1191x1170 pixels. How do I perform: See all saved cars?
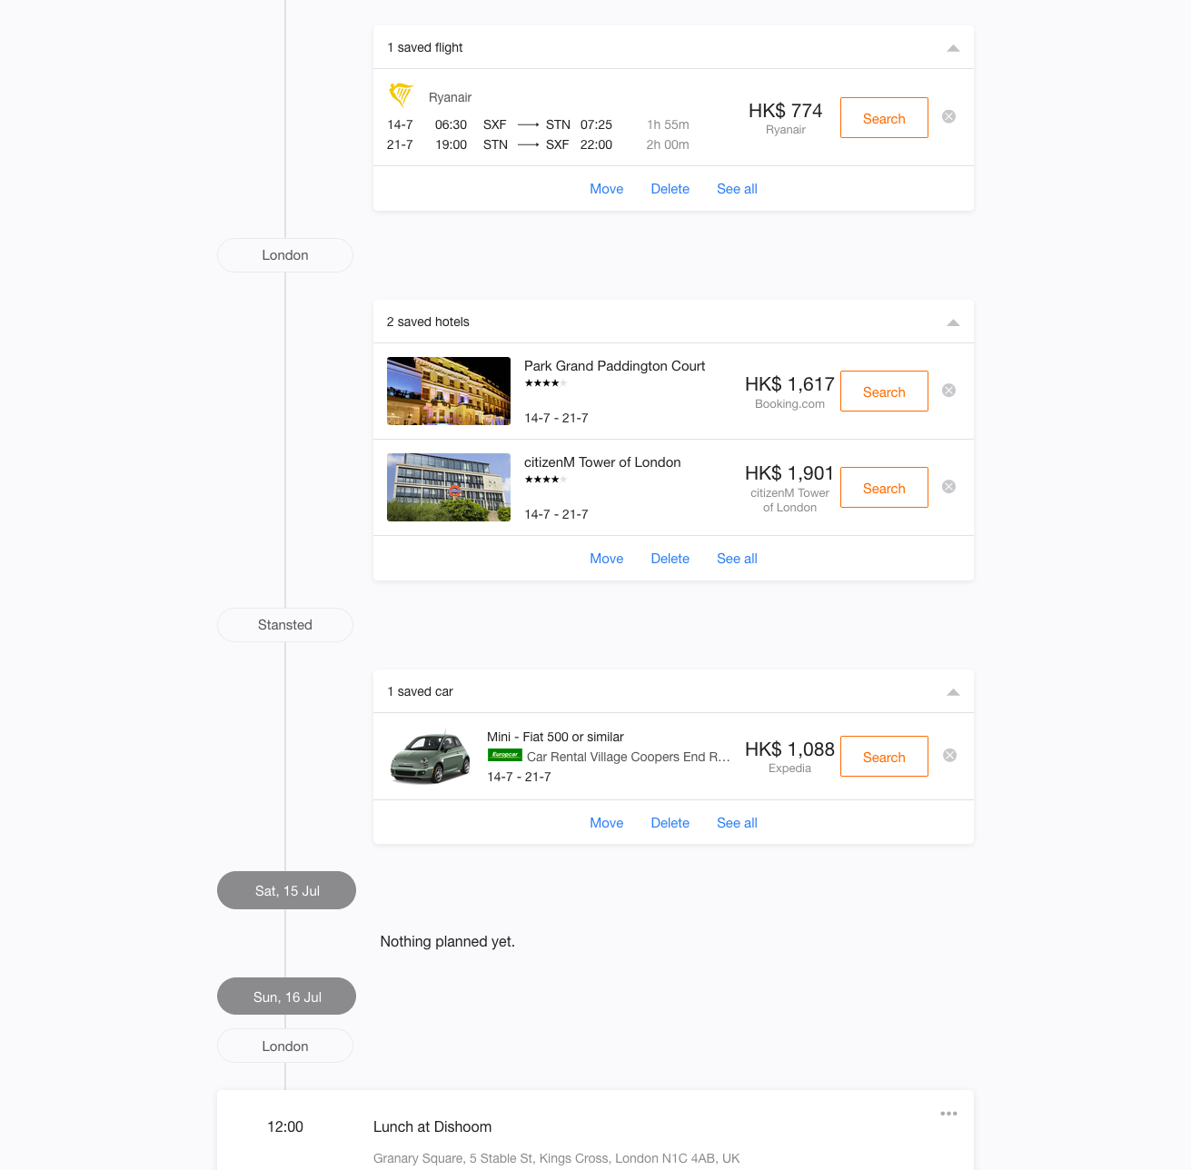[737, 823]
